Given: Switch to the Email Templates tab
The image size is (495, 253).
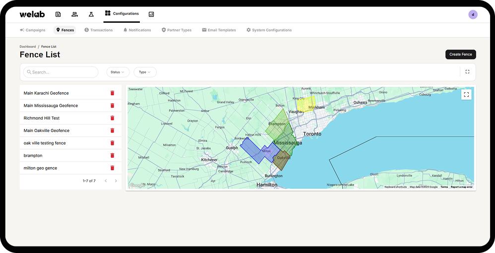Looking at the screenshot, I should [x=219, y=30].
